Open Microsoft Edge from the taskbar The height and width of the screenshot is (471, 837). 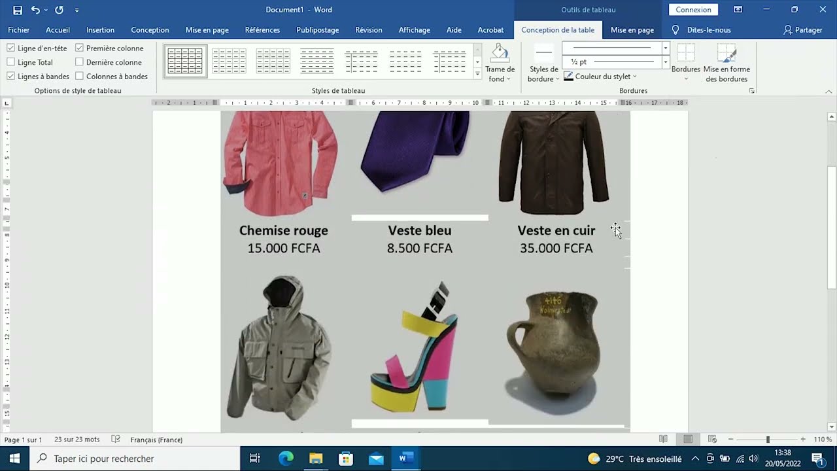(286, 459)
